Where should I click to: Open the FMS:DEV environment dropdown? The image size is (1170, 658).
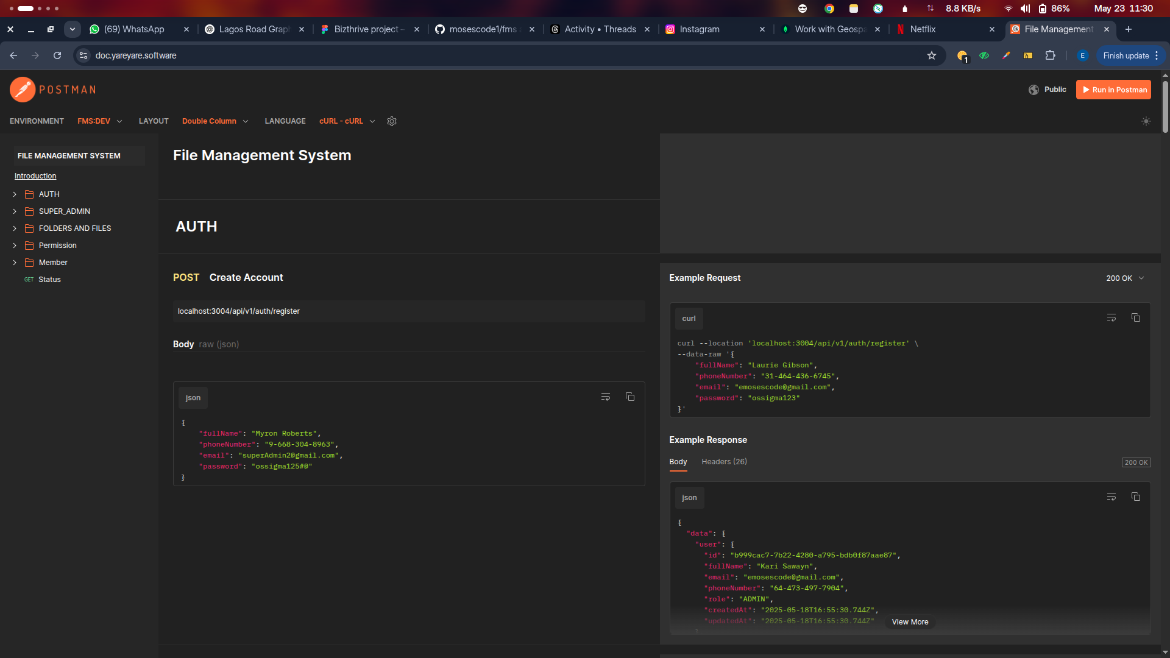tap(100, 121)
